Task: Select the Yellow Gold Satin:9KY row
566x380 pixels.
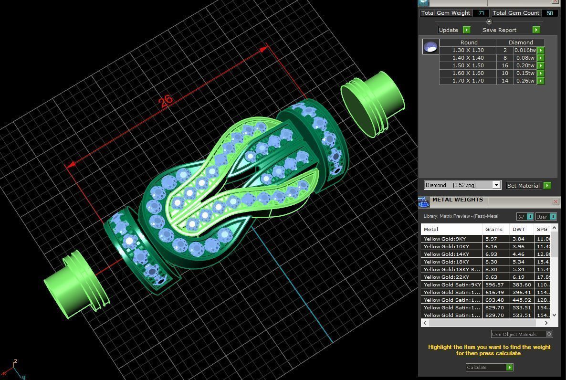Action: click(486, 285)
